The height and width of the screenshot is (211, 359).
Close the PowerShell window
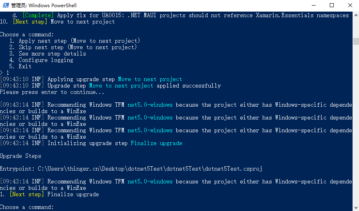pyautogui.click(x=350, y=5)
